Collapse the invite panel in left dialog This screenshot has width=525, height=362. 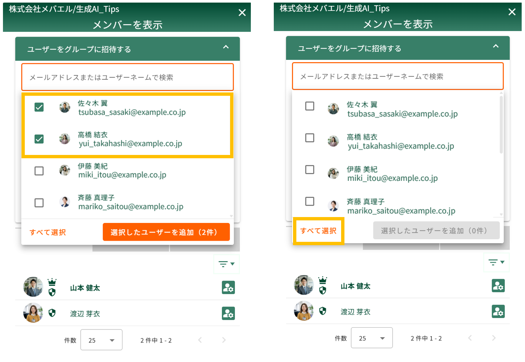tap(226, 47)
